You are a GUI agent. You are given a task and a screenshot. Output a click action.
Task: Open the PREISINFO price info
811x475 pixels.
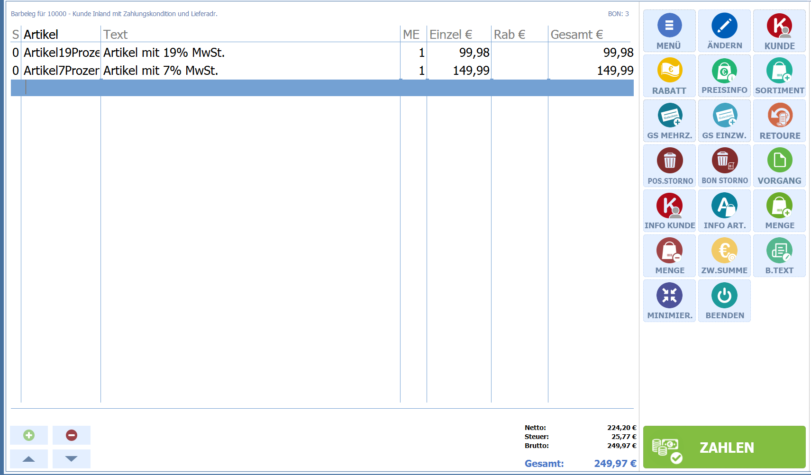point(724,76)
